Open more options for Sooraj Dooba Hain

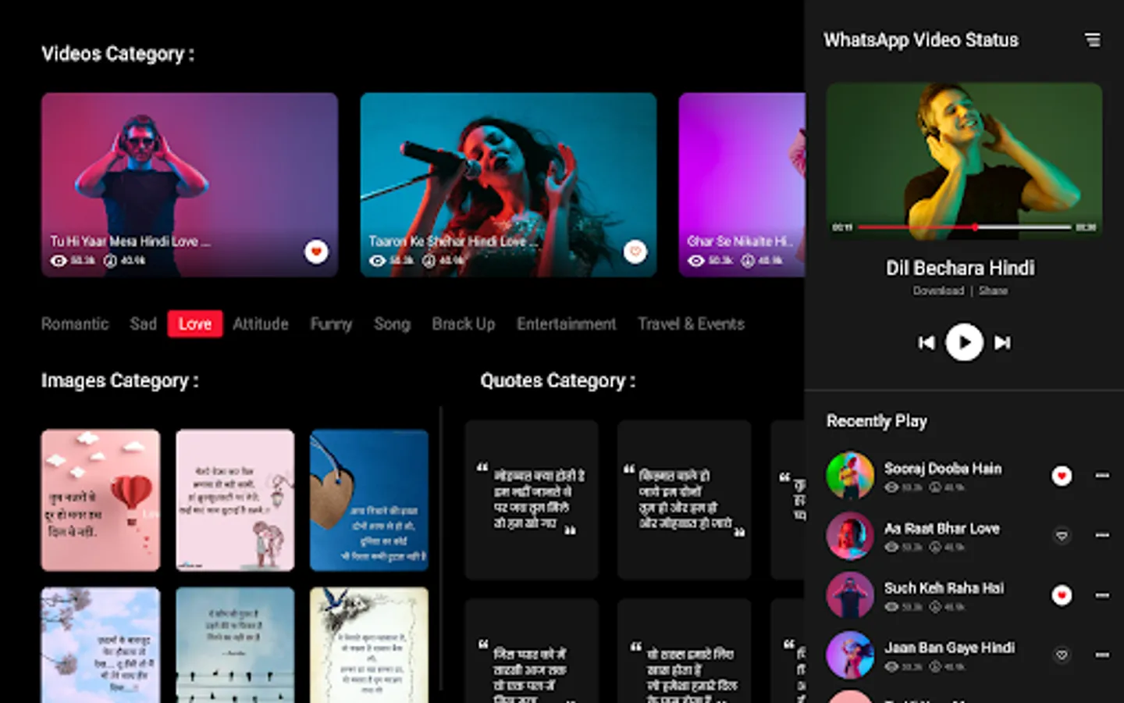(1102, 475)
